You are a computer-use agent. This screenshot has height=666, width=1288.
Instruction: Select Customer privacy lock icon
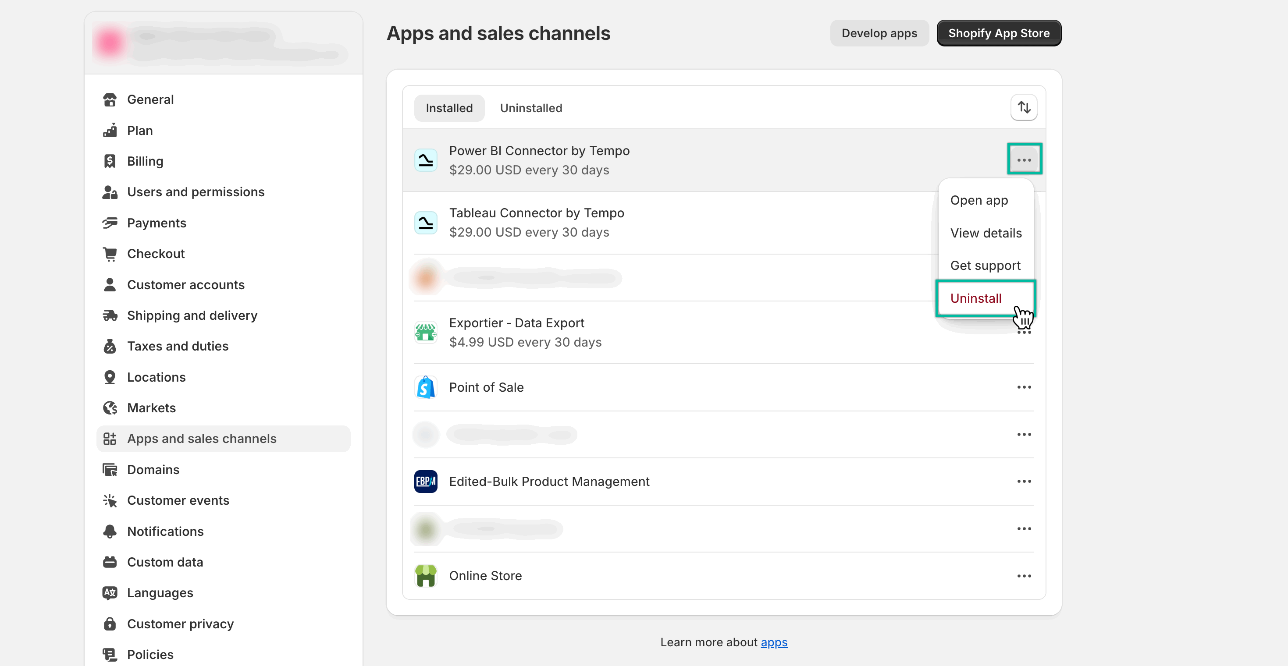(110, 624)
